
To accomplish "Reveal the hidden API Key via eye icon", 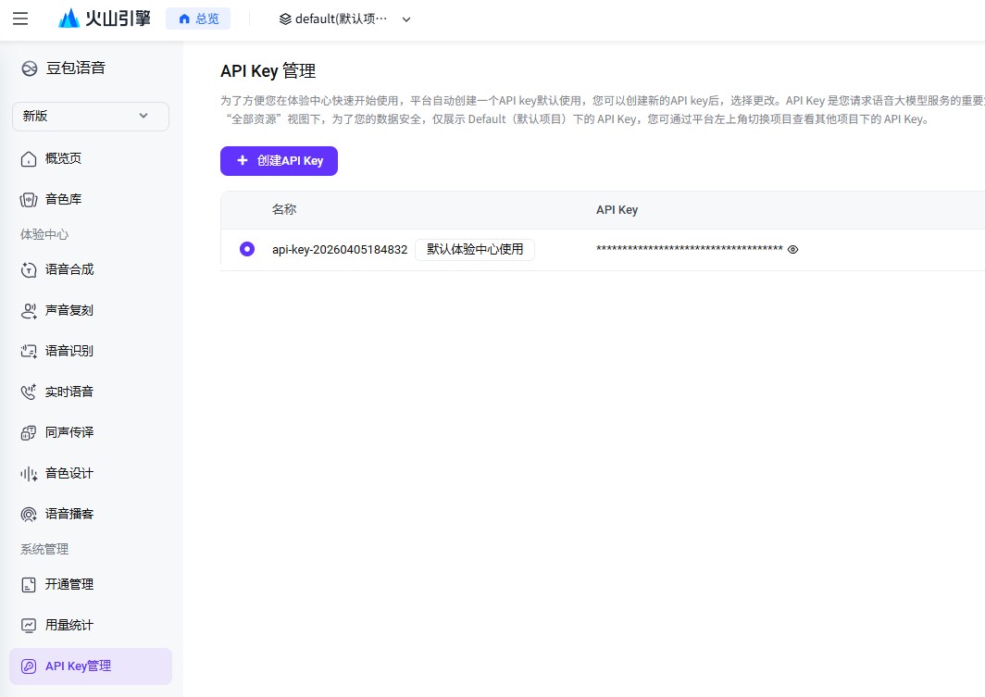I will [x=792, y=249].
